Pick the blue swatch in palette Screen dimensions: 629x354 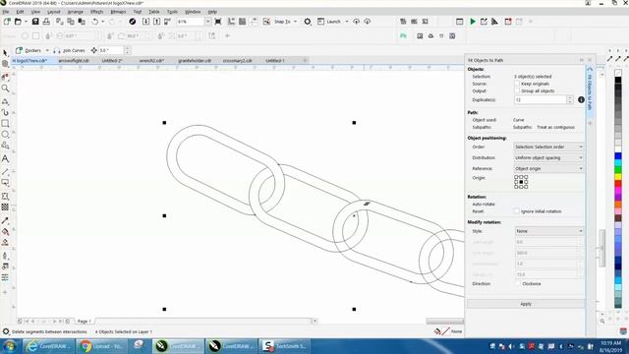618,156
